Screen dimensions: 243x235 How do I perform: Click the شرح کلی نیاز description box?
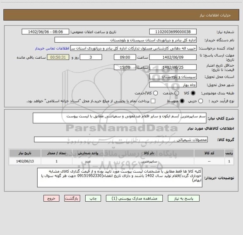point(119,118)
